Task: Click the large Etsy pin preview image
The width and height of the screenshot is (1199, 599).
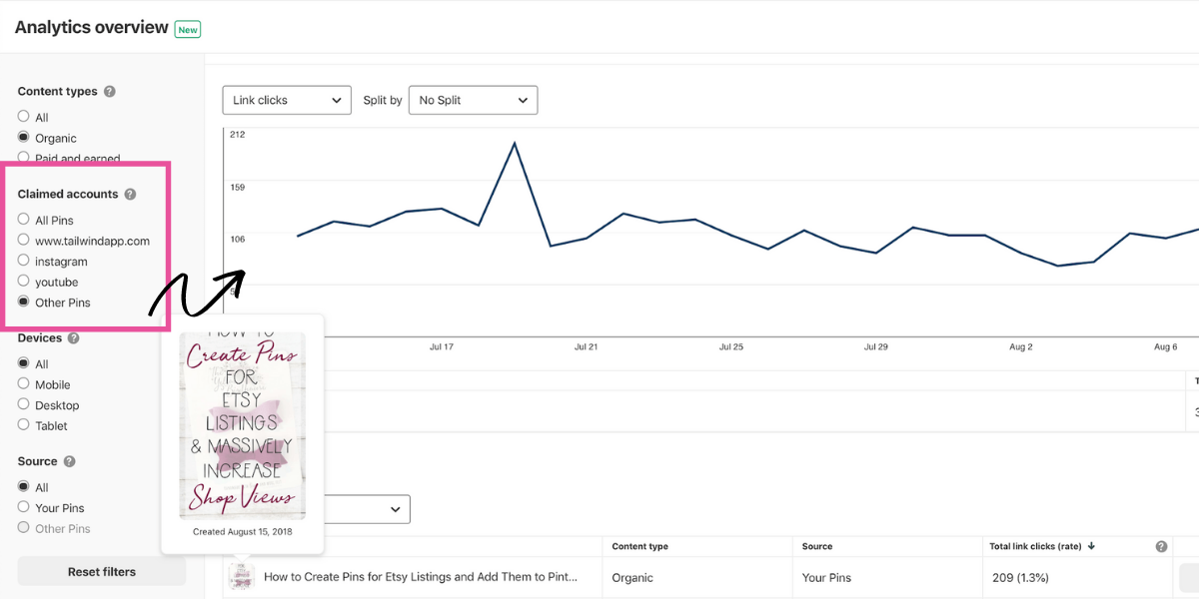Action: [x=242, y=425]
